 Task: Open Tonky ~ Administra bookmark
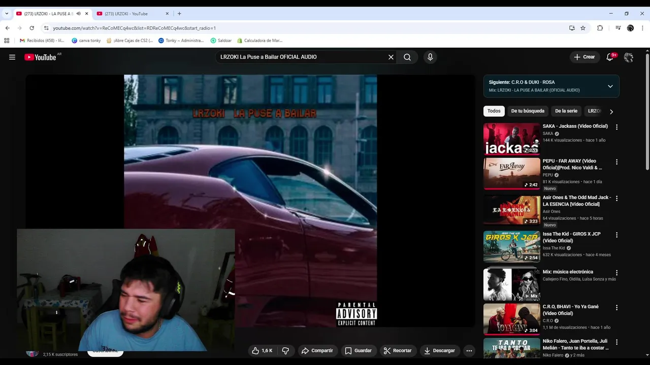click(x=181, y=41)
